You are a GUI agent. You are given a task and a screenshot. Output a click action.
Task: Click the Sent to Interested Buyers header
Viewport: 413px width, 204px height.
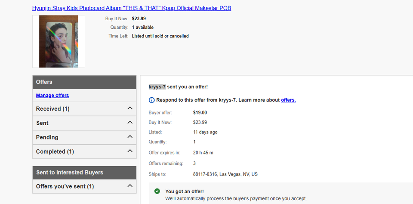84,173
